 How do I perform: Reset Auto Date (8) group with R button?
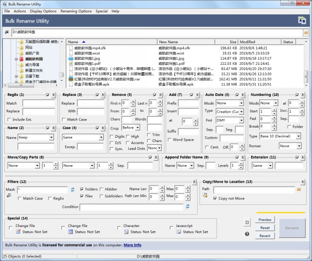[x=243, y=95]
